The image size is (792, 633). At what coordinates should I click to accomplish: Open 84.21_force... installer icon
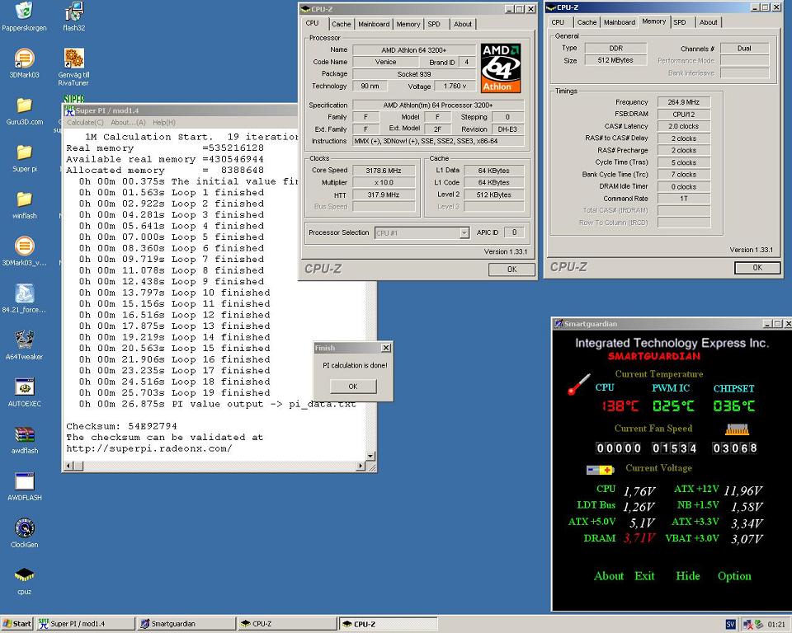coord(24,293)
